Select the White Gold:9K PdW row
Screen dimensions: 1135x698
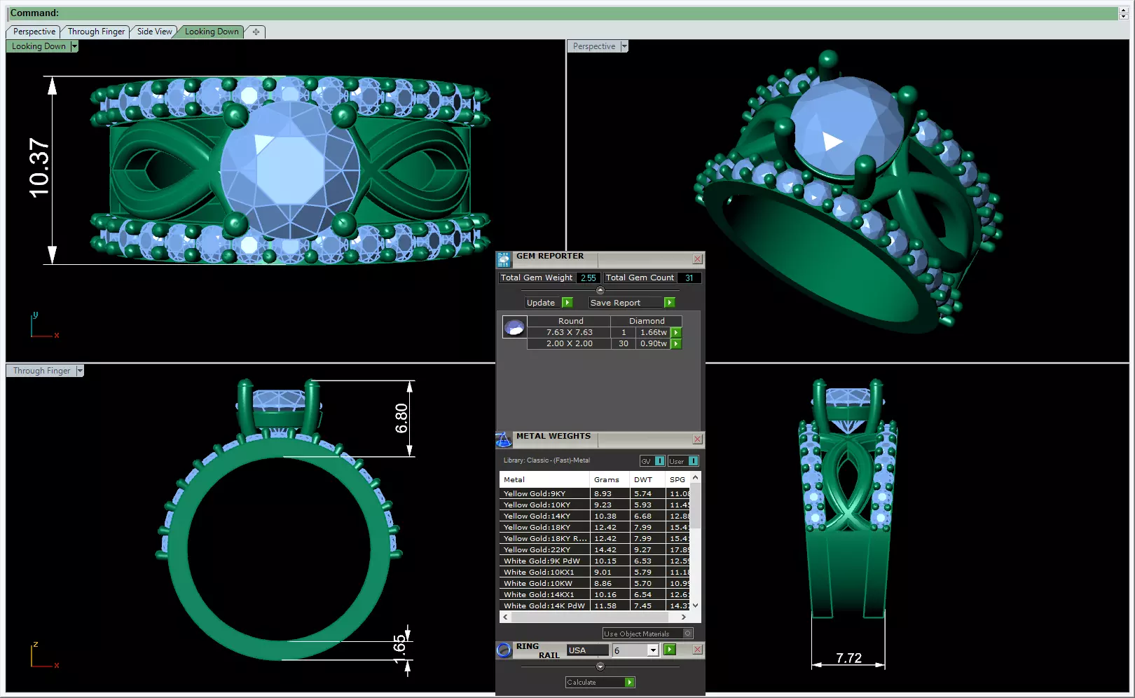tap(596, 561)
